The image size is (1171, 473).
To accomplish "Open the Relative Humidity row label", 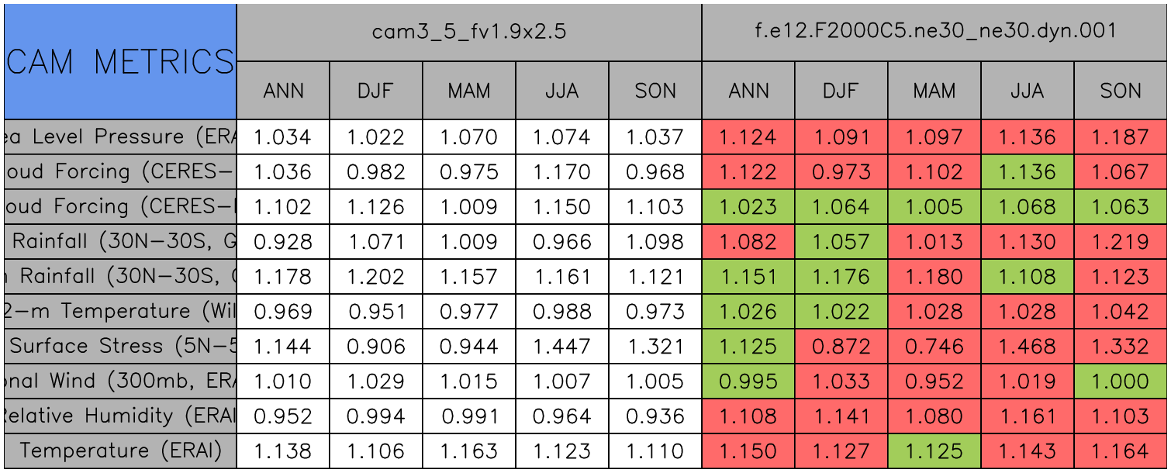I will (x=120, y=416).
